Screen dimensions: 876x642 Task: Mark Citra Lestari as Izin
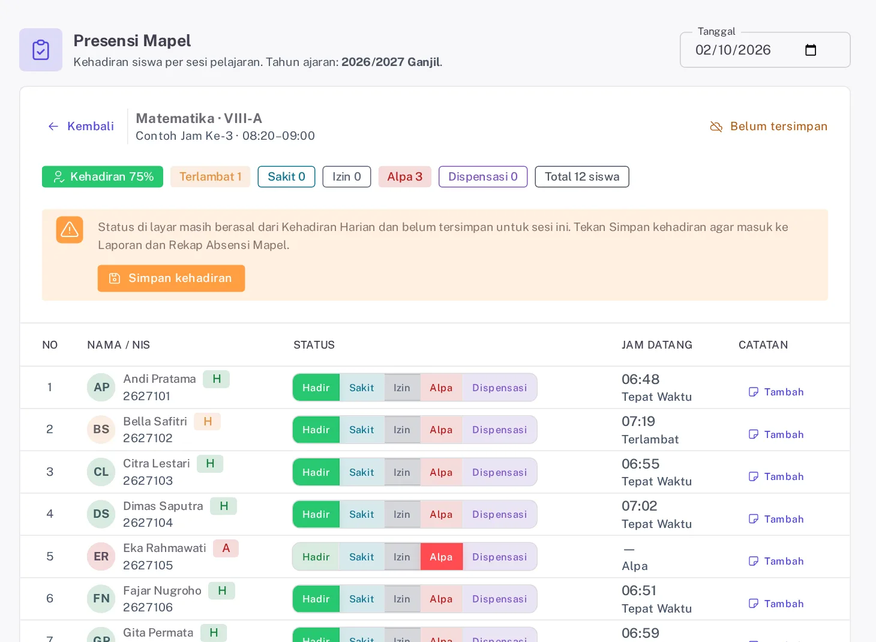tap(402, 472)
